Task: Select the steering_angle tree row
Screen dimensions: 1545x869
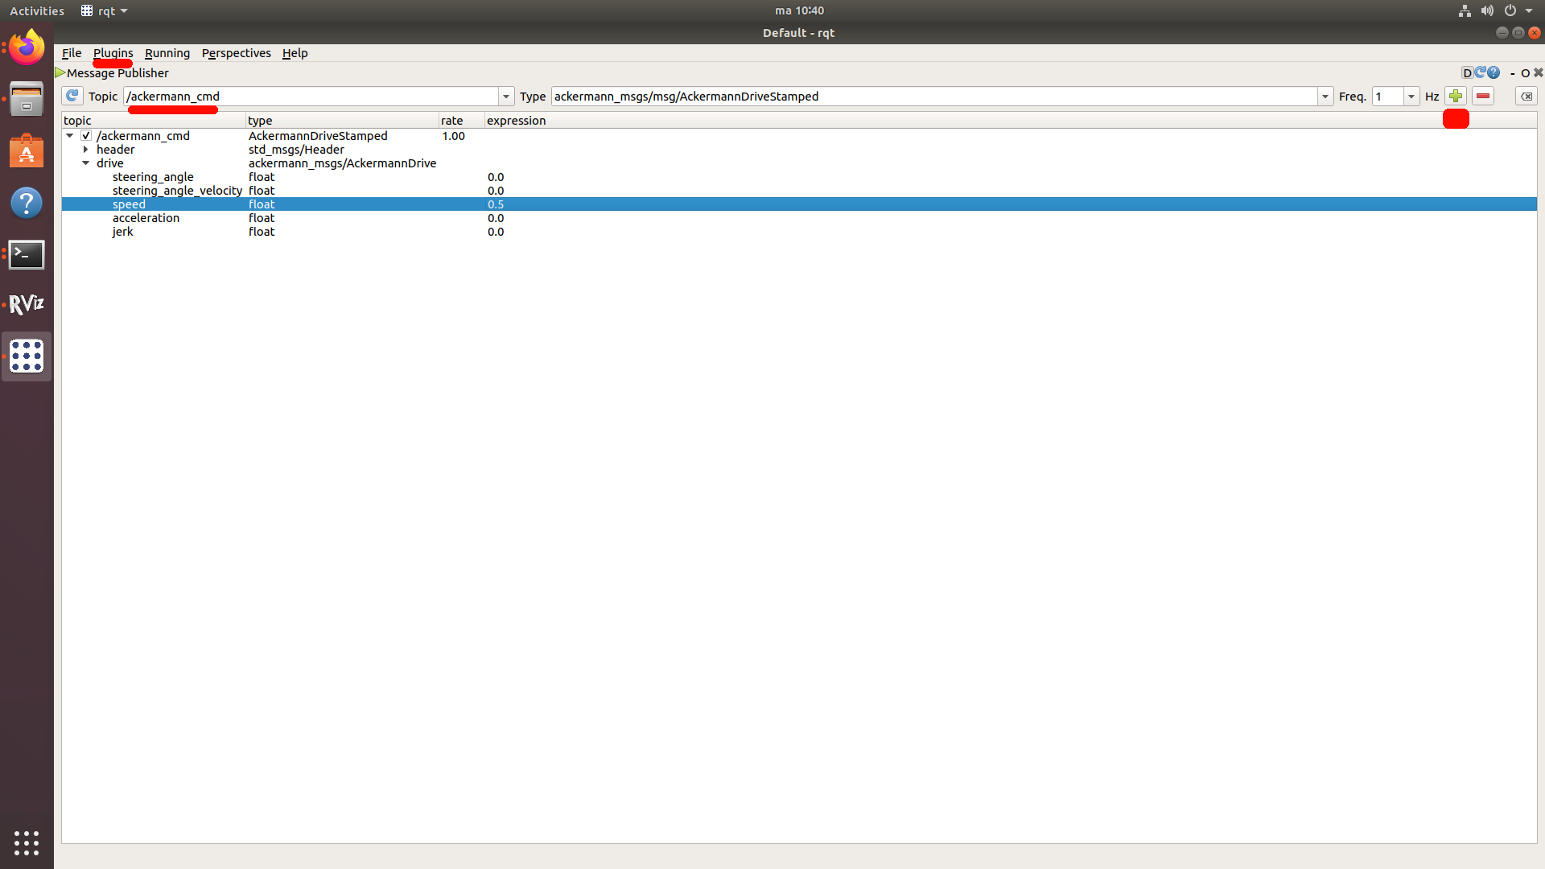Action: [153, 177]
